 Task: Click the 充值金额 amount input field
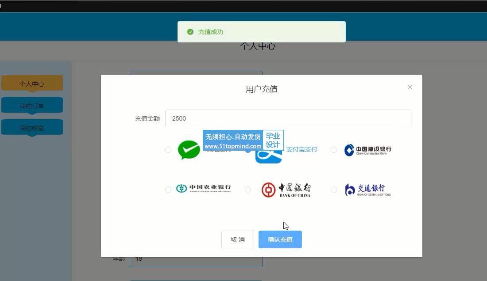(288, 118)
